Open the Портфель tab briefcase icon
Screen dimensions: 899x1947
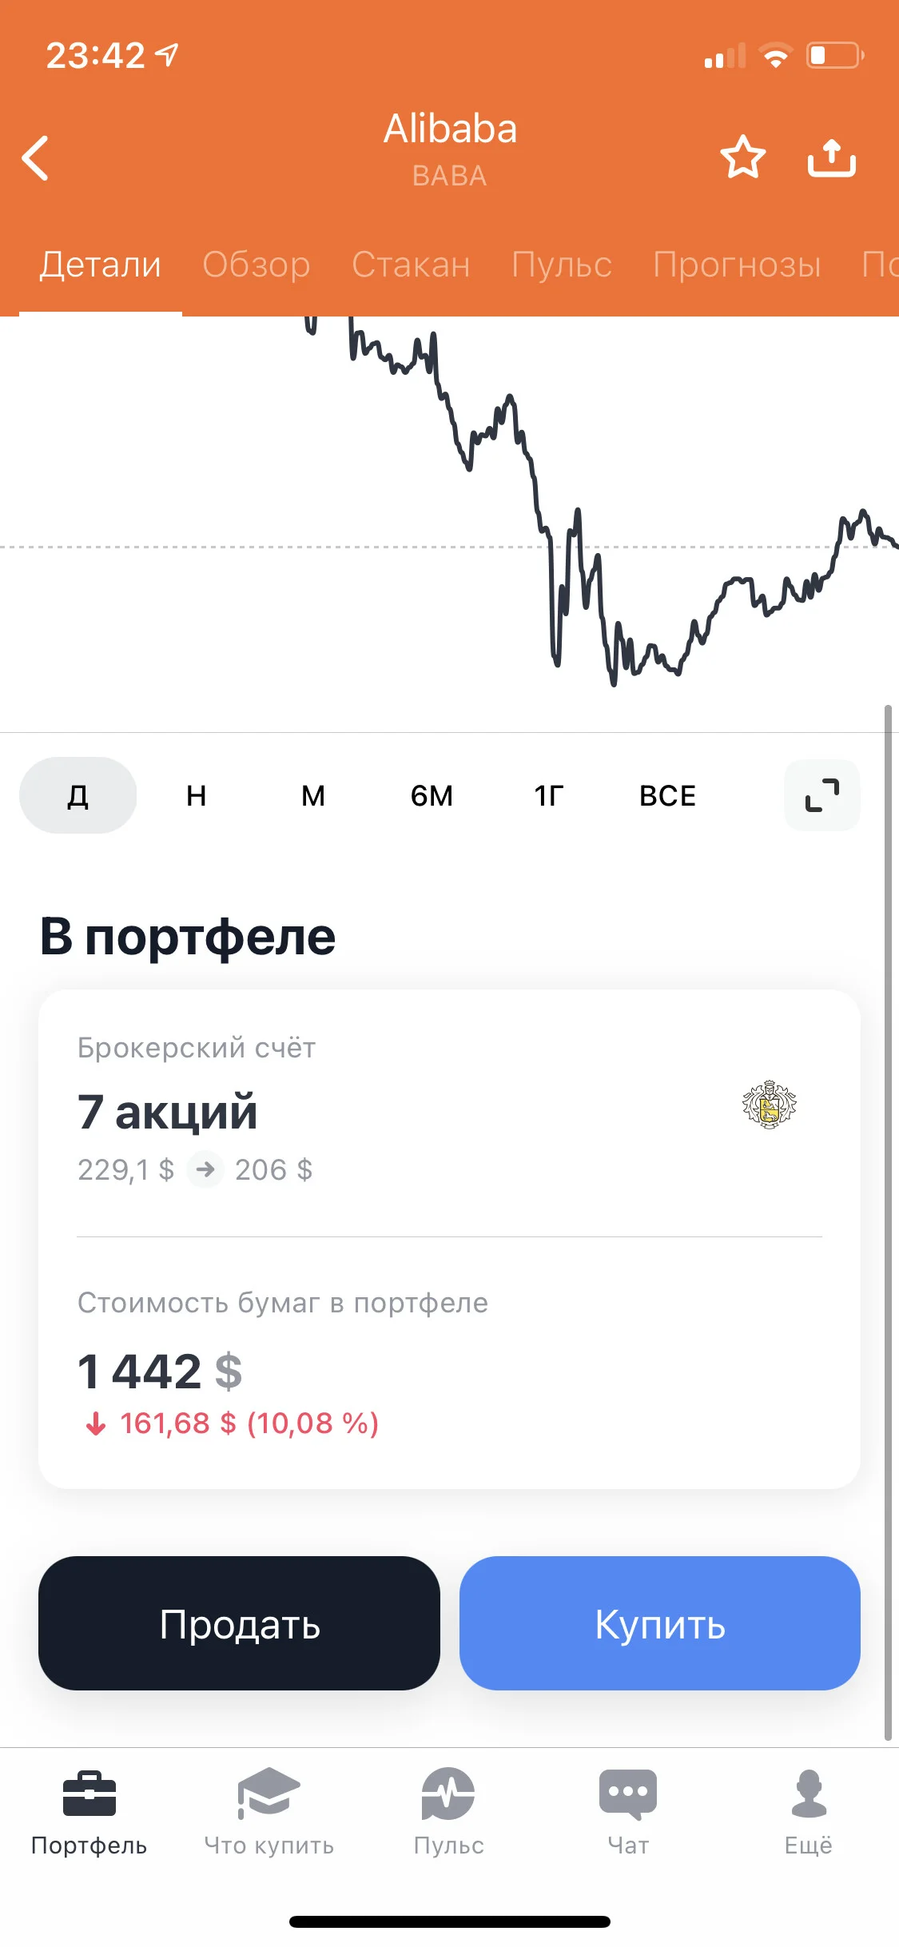[90, 1794]
